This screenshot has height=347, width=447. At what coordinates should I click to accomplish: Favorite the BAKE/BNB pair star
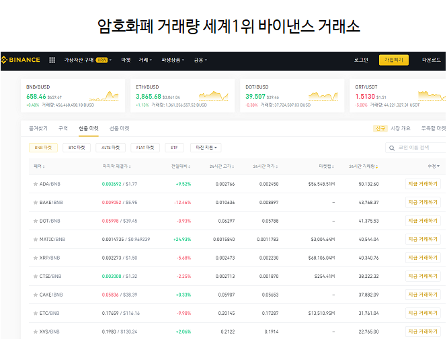[36, 203]
